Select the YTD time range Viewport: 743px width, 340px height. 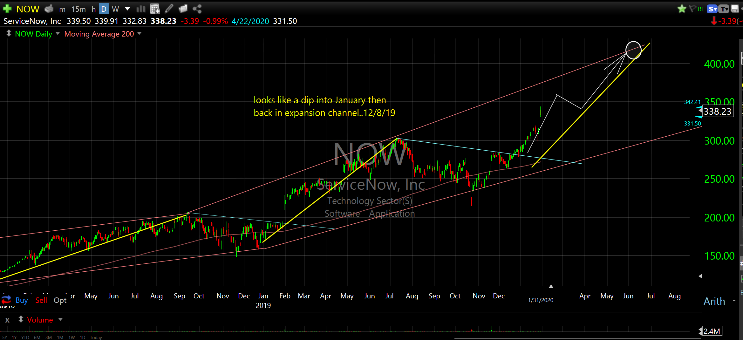(25, 337)
